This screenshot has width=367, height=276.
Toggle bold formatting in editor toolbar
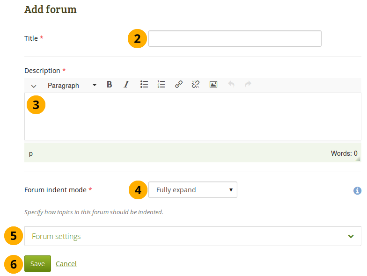pos(109,85)
